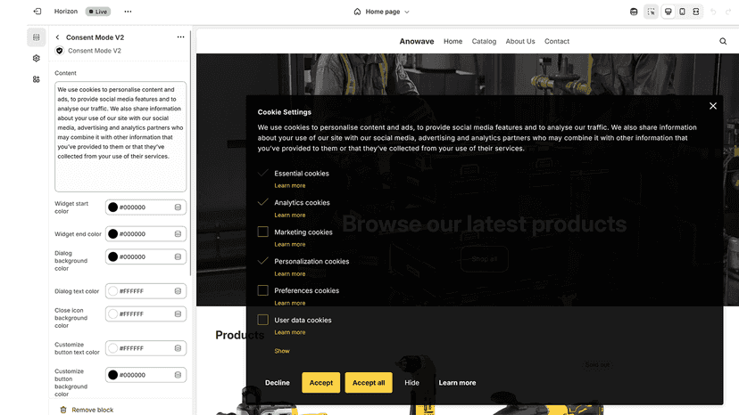Viewport: 739px width, 415px height.
Task: Connect dynamic source for Customize button text color
Action: pyautogui.click(x=178, y=348)
